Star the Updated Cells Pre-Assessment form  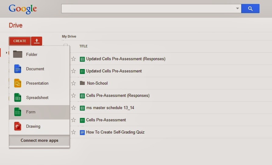click(73, 71)
